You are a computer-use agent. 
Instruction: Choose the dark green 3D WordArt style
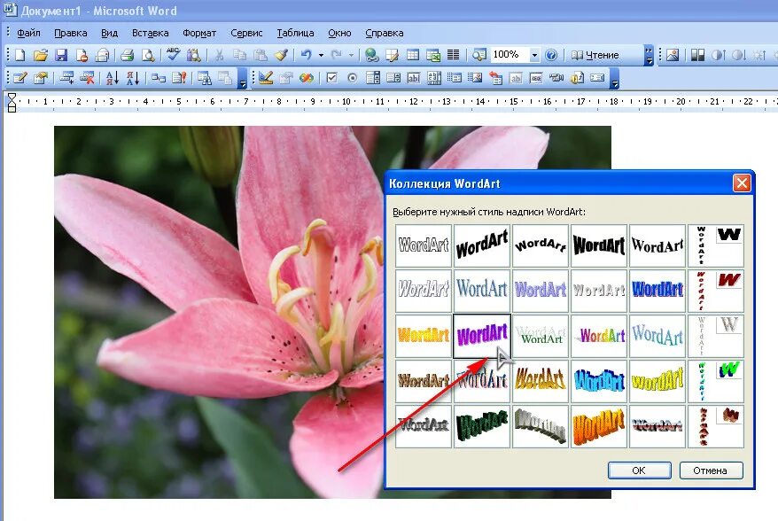(x=482, y=426)
